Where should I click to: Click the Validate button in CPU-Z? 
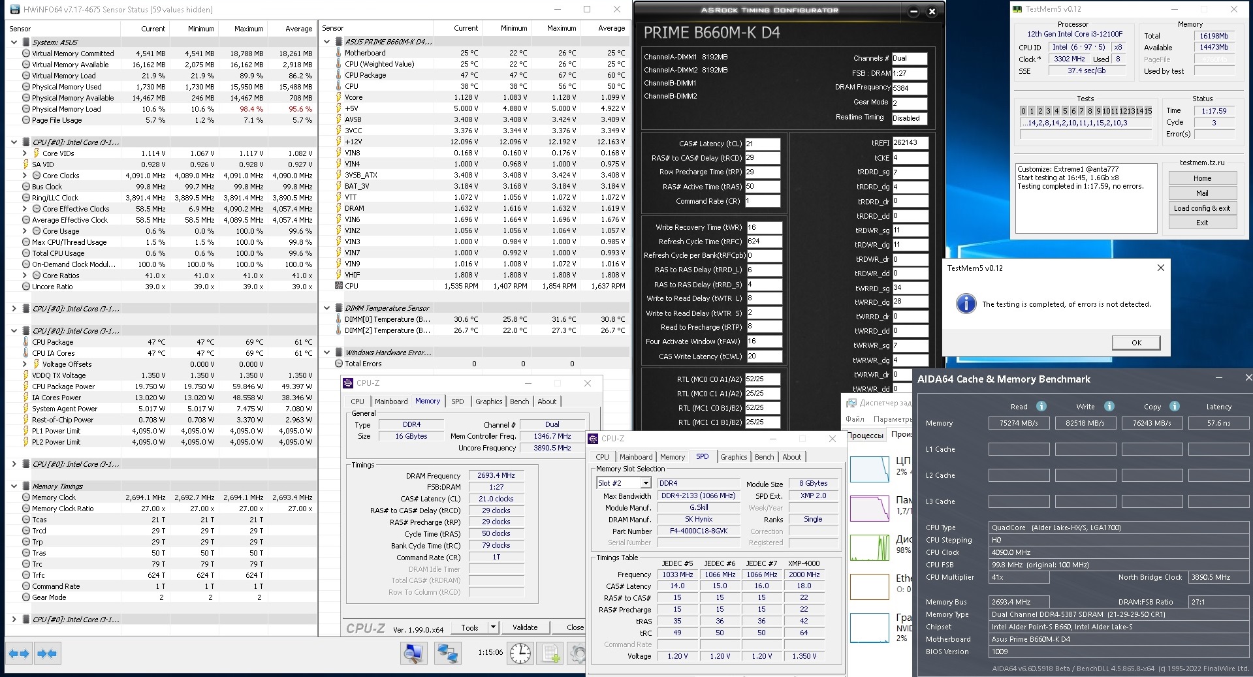click(525, 627)
